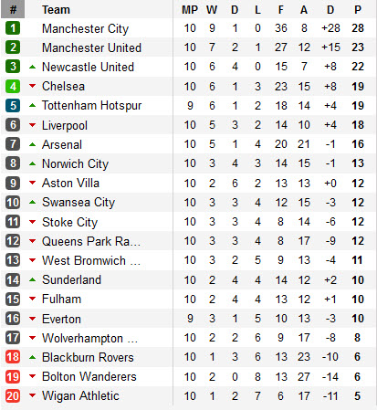Click the red rank 18 badge

(13, 357)
